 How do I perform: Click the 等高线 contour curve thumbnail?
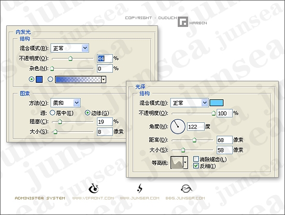(177, 163)
